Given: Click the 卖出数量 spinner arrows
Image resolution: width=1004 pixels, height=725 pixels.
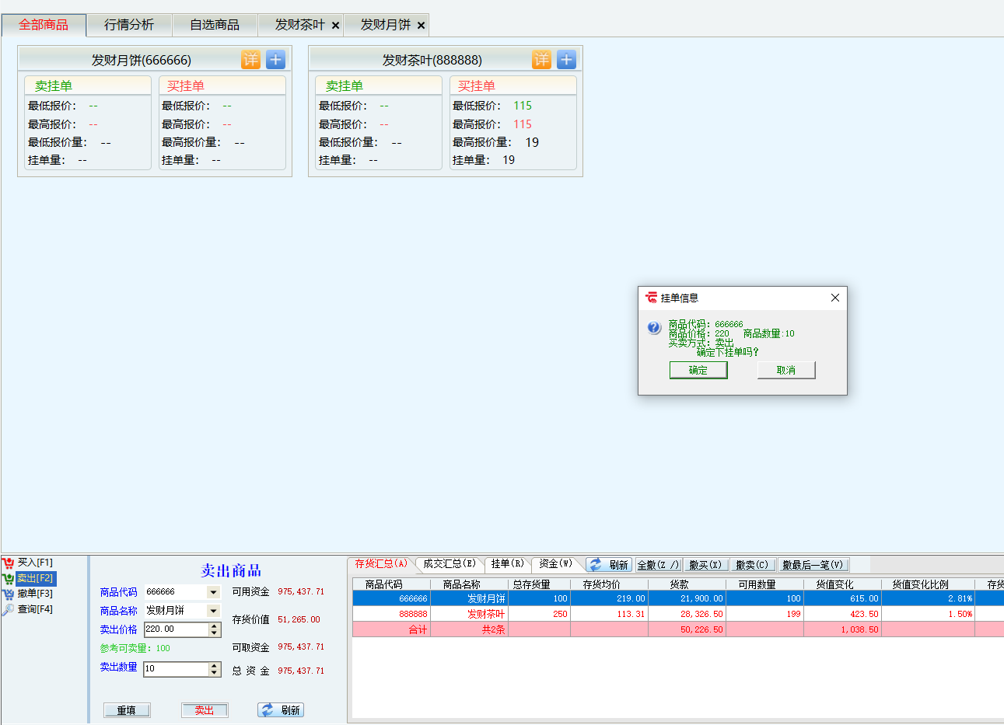Looking at the screenshot, I should coord(215,669).
